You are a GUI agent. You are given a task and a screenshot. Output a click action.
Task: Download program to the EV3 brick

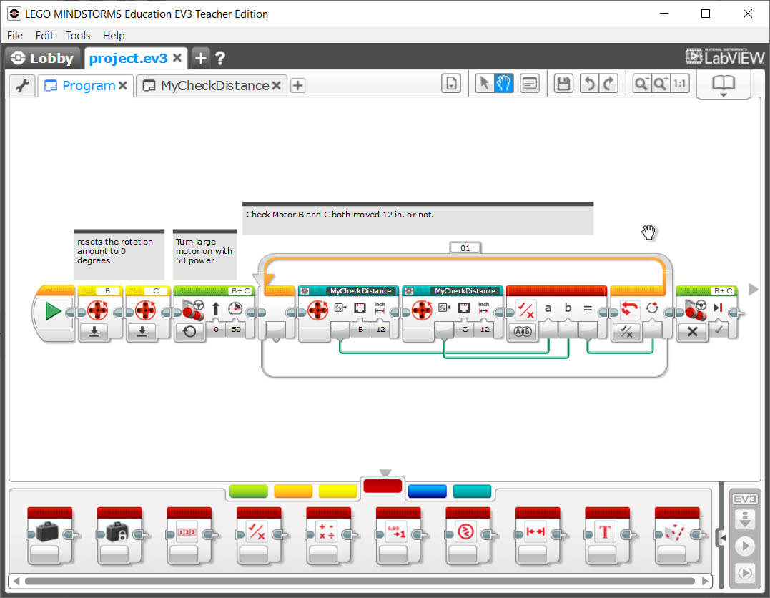[x=744, y=519]
